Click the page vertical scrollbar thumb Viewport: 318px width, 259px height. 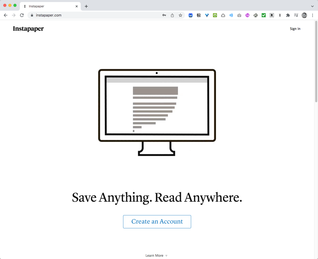pos(316,61)
